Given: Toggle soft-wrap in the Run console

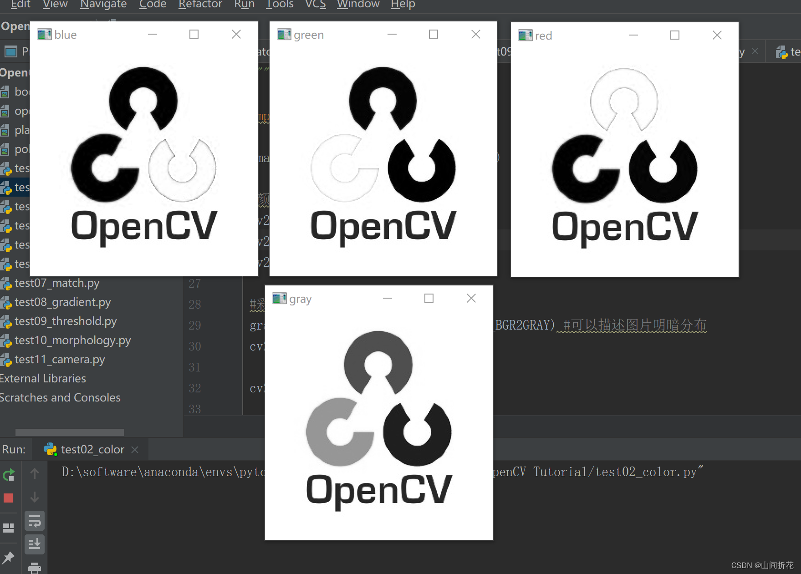Looking at the screenshot, I should (35, 521).
